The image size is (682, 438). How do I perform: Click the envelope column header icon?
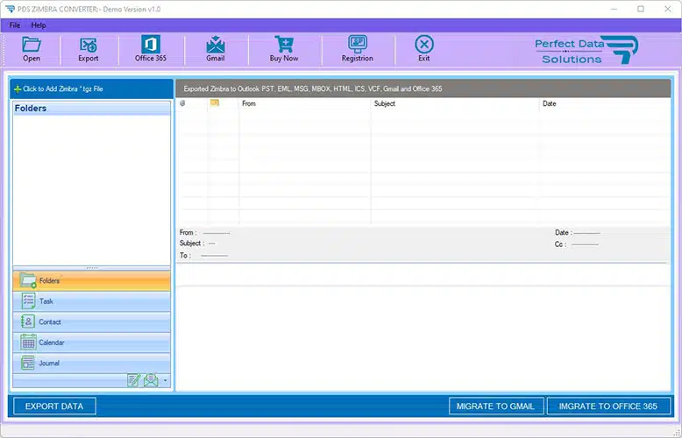(x=215, y=103)
